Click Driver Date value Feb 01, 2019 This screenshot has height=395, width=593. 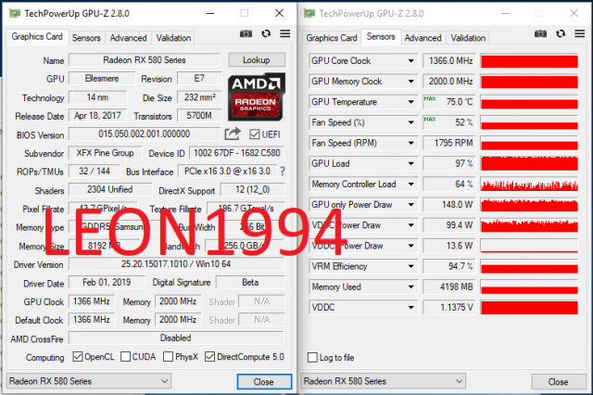(x=107, y=282)
